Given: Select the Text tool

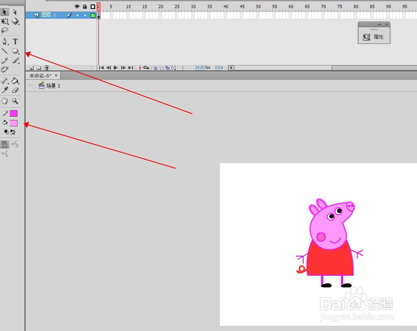Looking at the screenshot, I should [15, 41].
